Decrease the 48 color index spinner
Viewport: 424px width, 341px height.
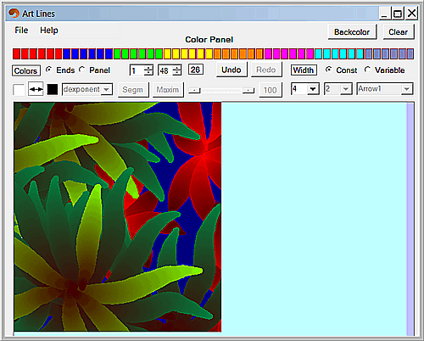pos(176,73)
